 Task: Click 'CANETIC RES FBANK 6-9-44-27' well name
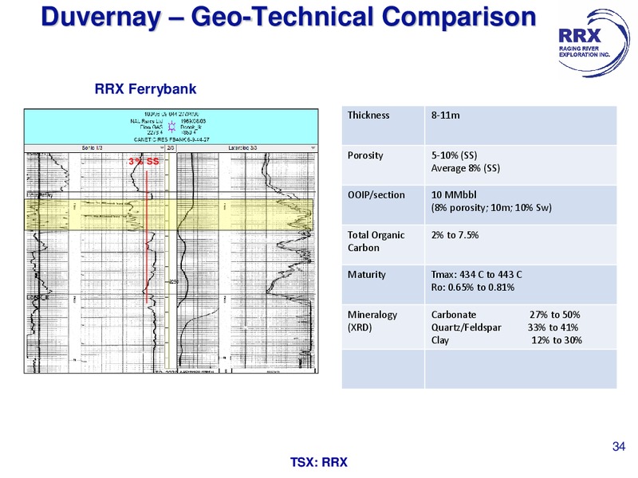point(171,139)
